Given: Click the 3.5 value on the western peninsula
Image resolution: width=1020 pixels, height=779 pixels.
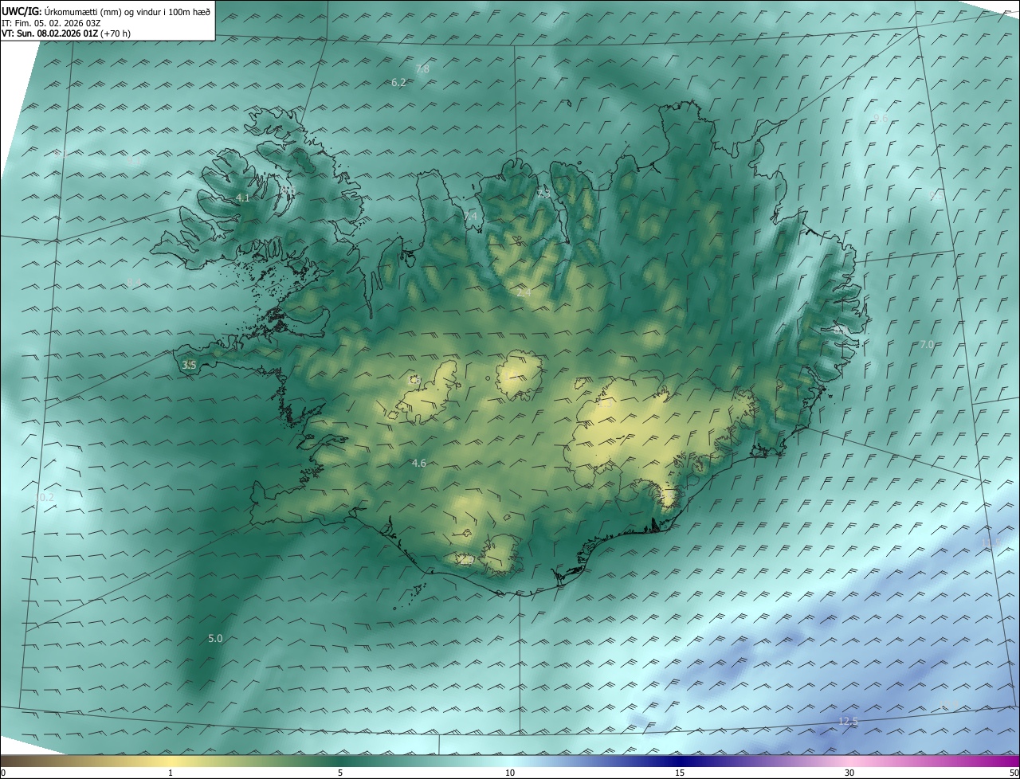Looking at the screenshot, I should coord(189,365).
